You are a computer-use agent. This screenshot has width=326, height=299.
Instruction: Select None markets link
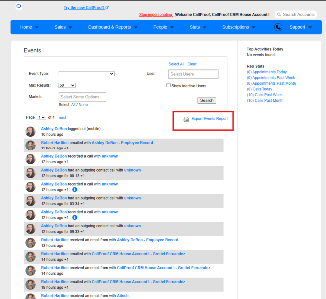click(x=83, y=105)
